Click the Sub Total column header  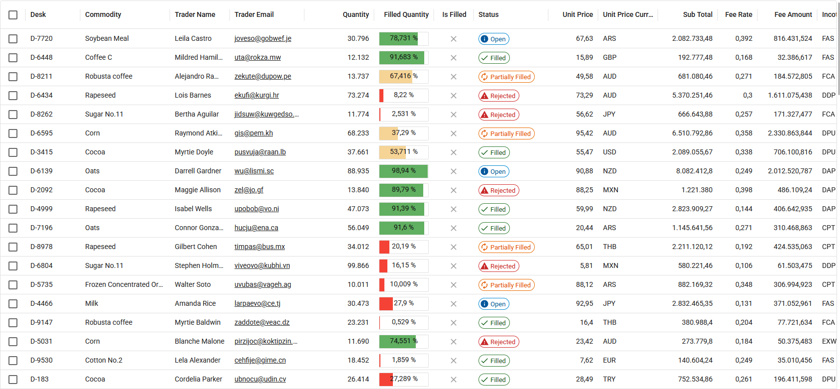click(x=698, y=14)
